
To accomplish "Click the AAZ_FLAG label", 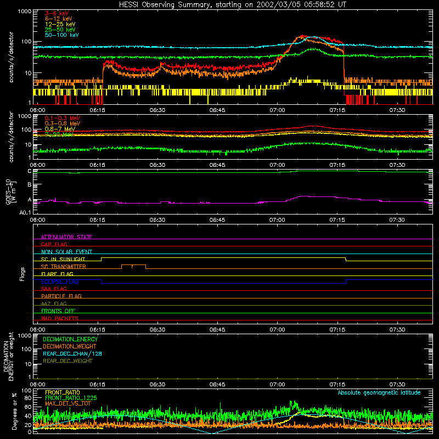I will (x=54, y=303).
